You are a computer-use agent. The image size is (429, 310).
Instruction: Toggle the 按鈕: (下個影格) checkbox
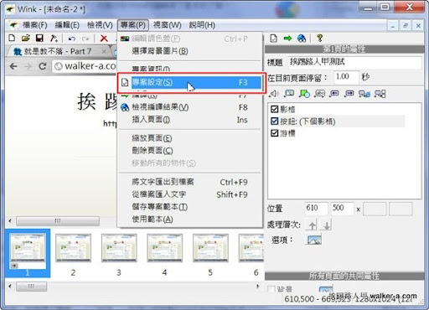pos(275,121)
